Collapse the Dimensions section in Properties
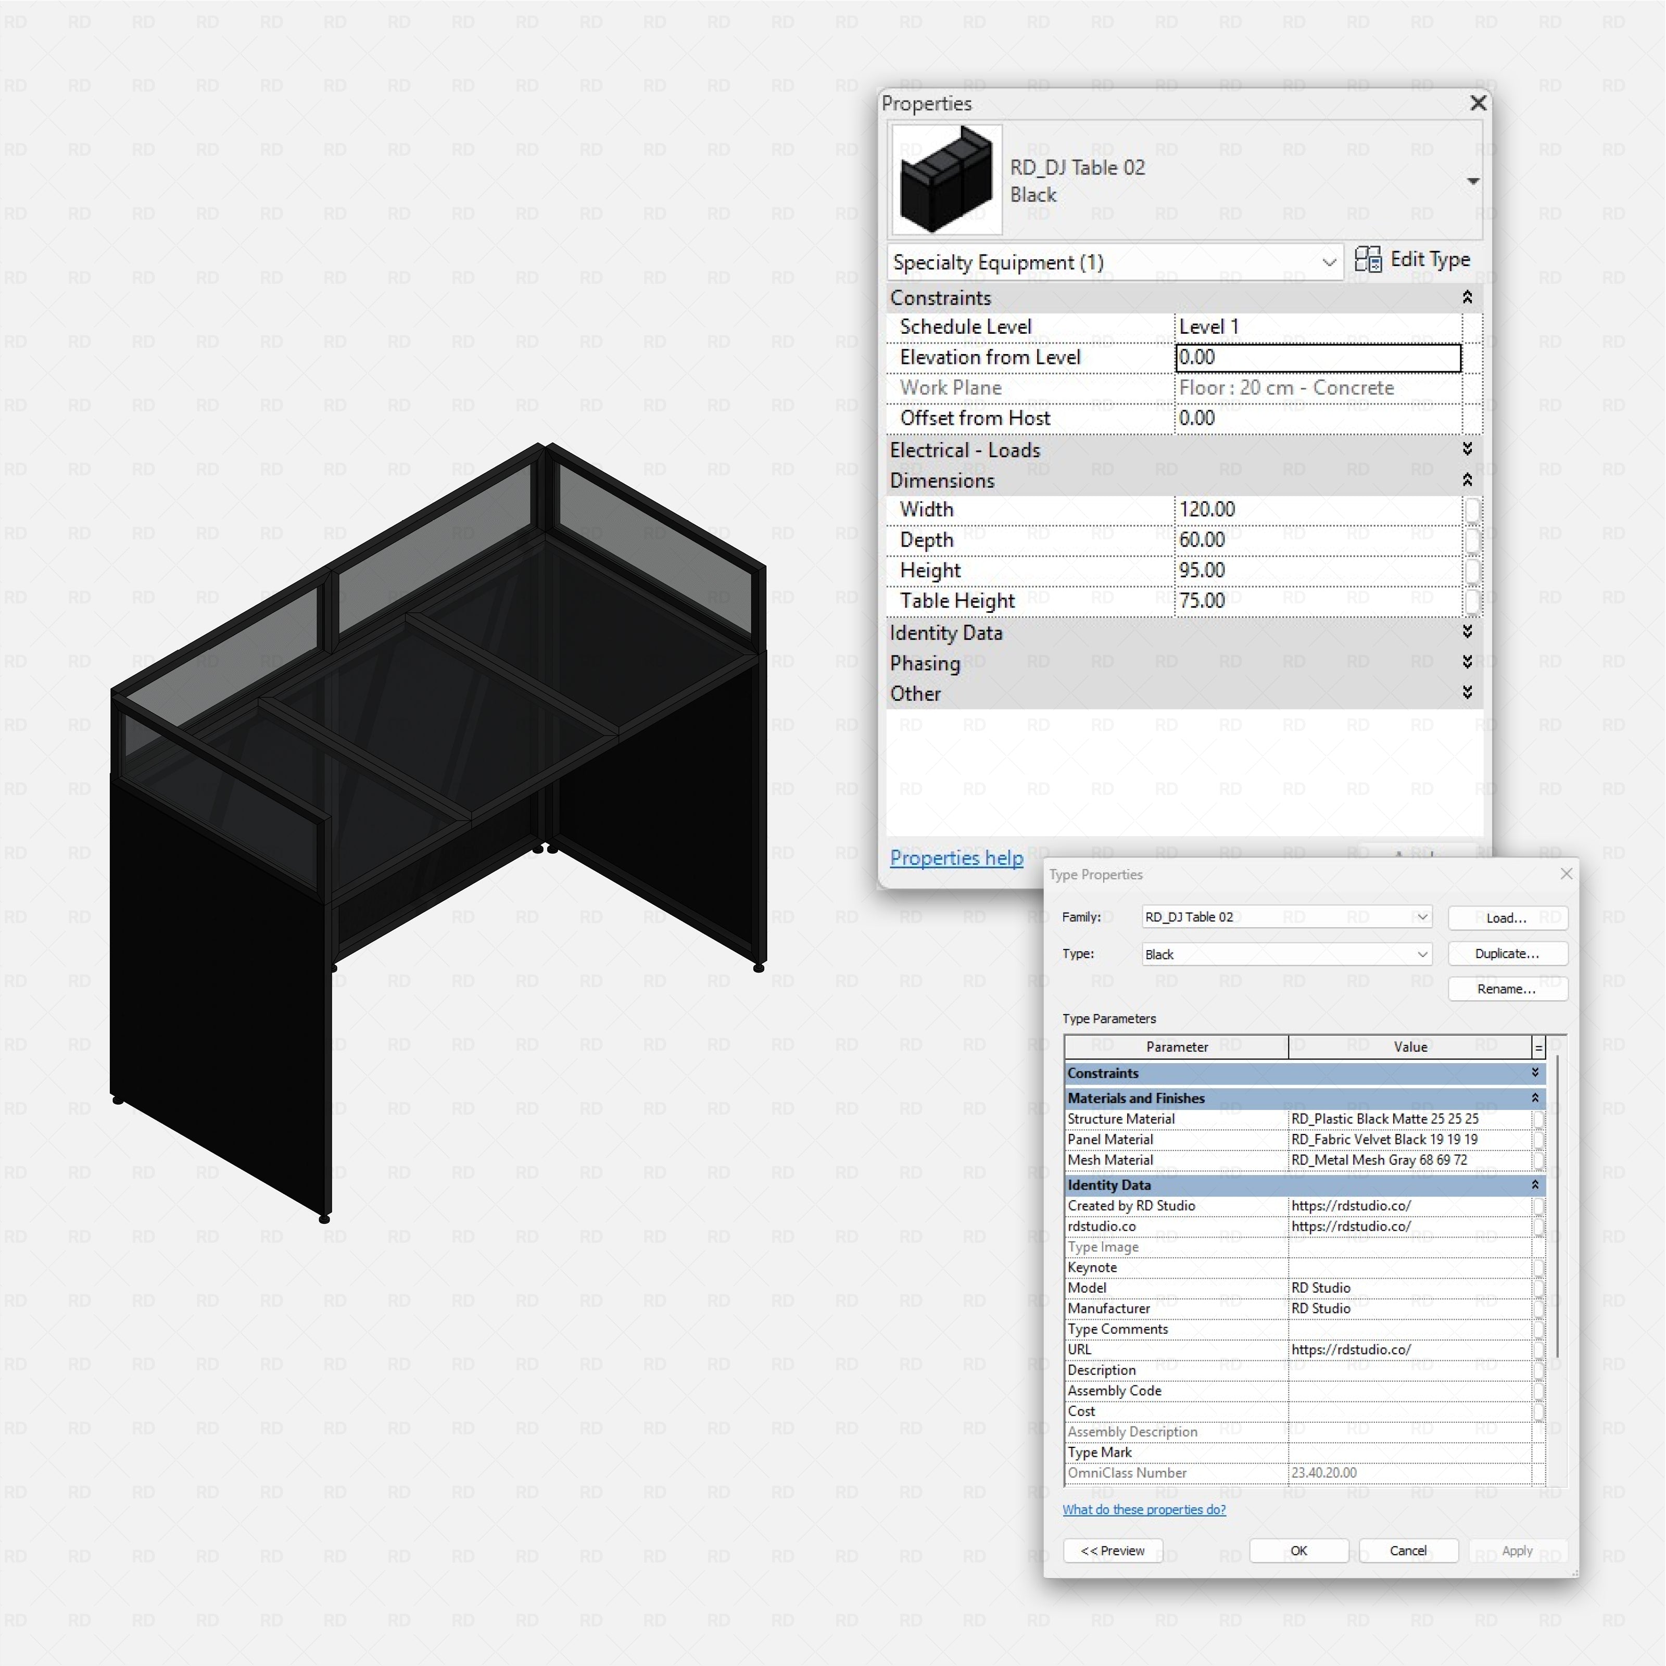Screen dimensions: 1666x1666 click(x=1467, y=481)
